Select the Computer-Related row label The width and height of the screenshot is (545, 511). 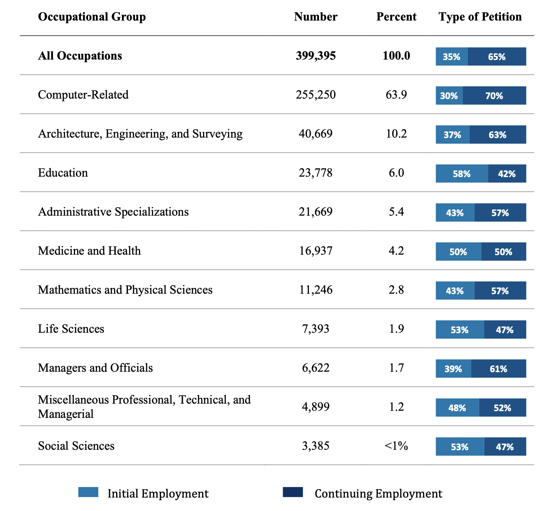click(x=83, y=95)
